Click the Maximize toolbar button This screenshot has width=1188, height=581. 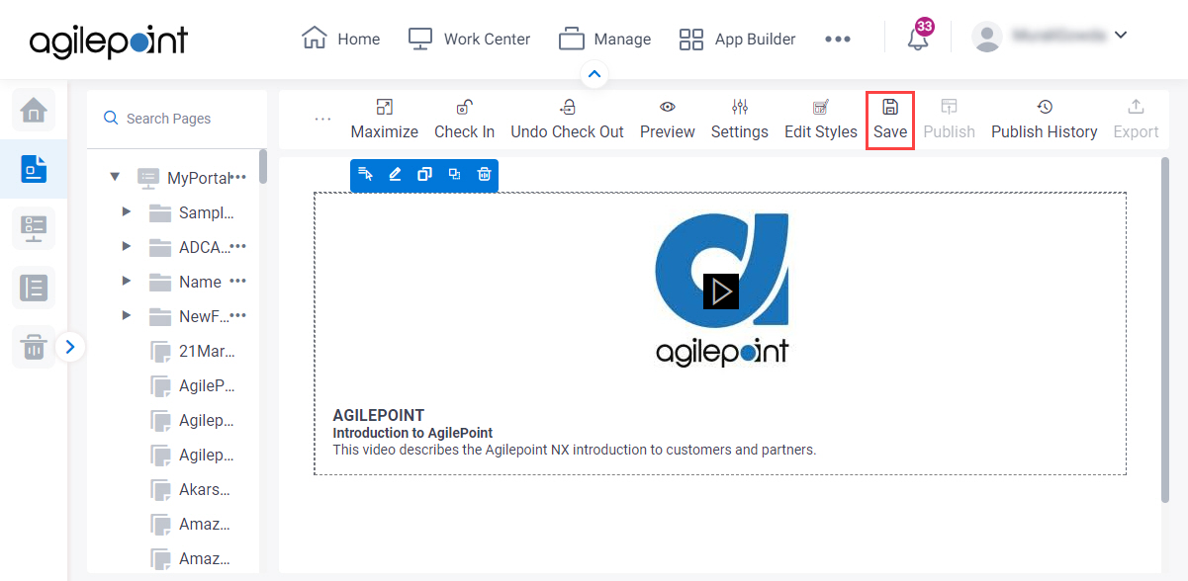385,120
